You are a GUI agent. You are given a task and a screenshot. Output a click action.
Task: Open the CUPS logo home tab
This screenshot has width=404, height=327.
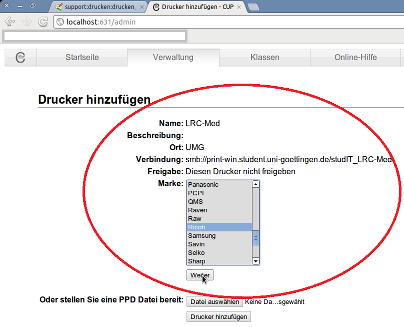20,57
